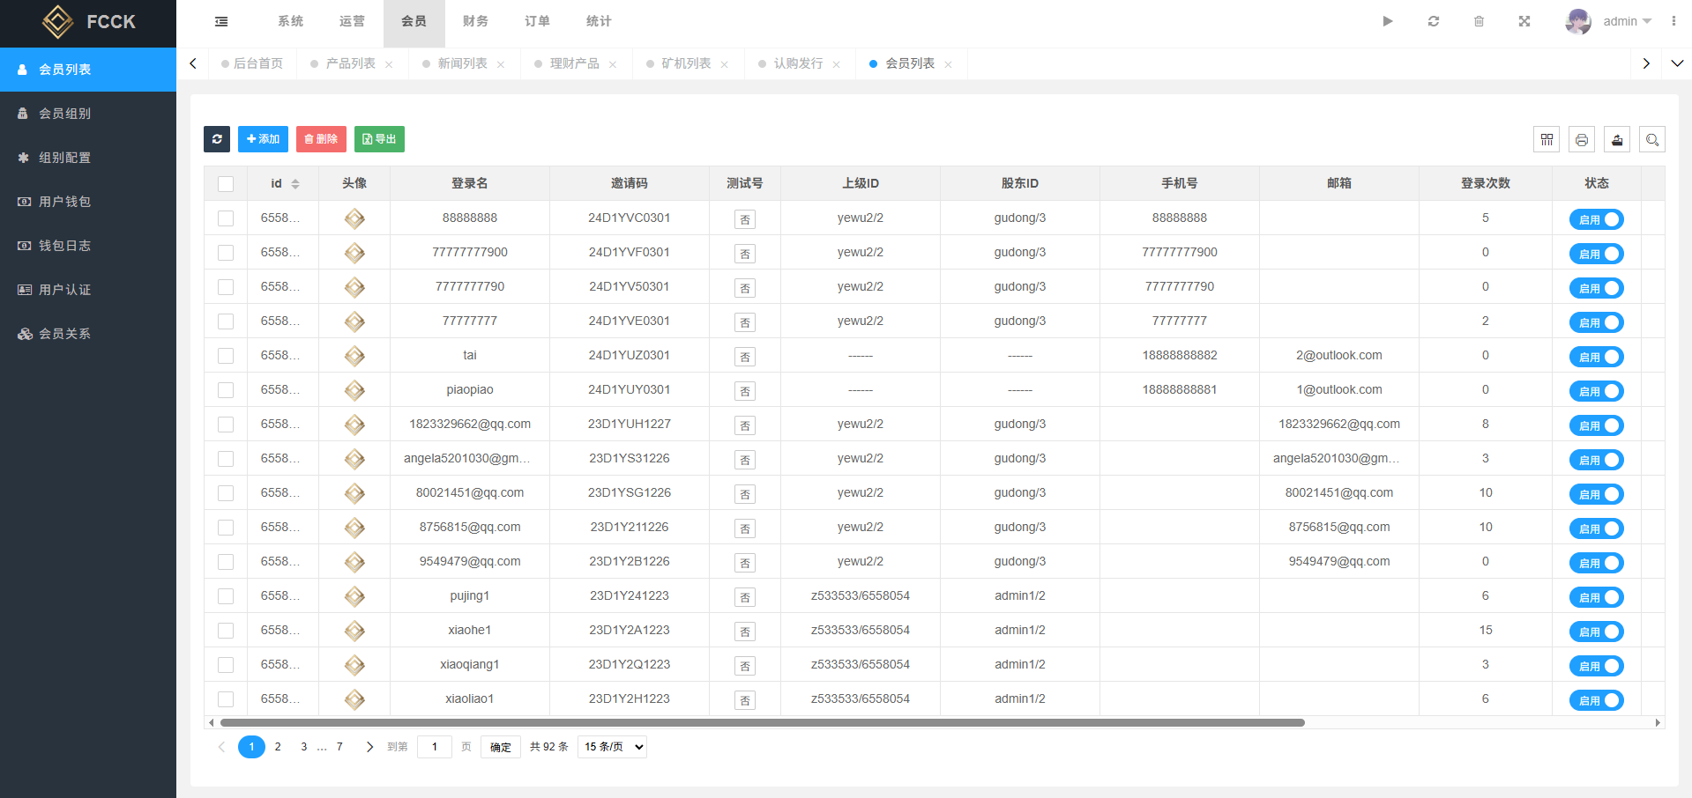
Task: Open 财务 top menu
Action: 476,21
